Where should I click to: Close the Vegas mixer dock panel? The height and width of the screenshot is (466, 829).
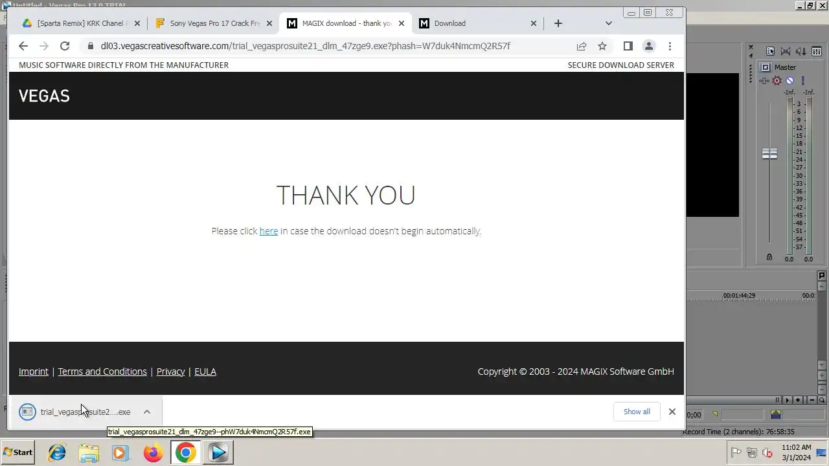pos(751,49)
